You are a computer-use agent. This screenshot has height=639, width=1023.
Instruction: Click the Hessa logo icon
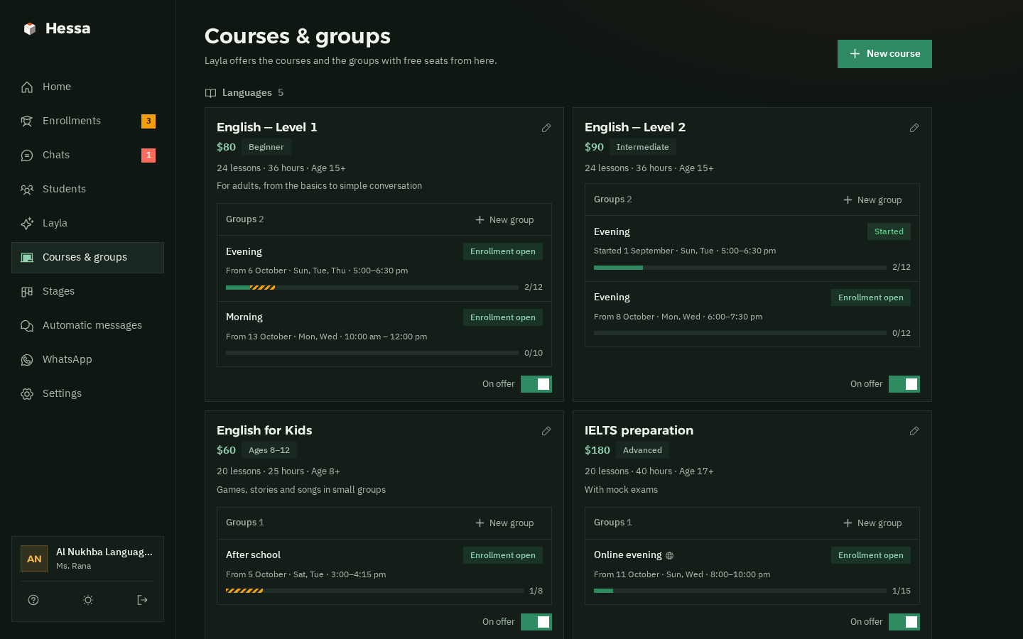click(x=29, y=28)
